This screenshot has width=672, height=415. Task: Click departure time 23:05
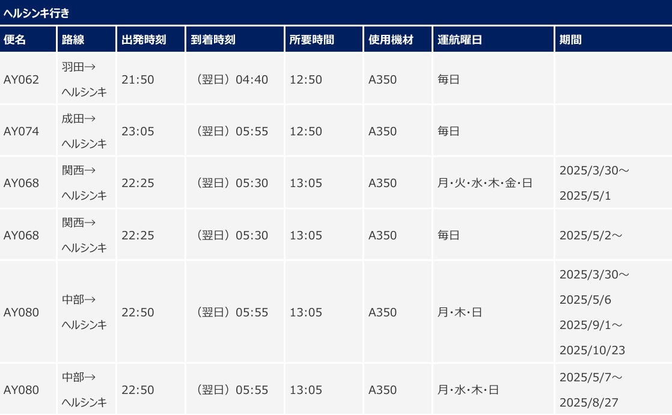click(138, 131)
